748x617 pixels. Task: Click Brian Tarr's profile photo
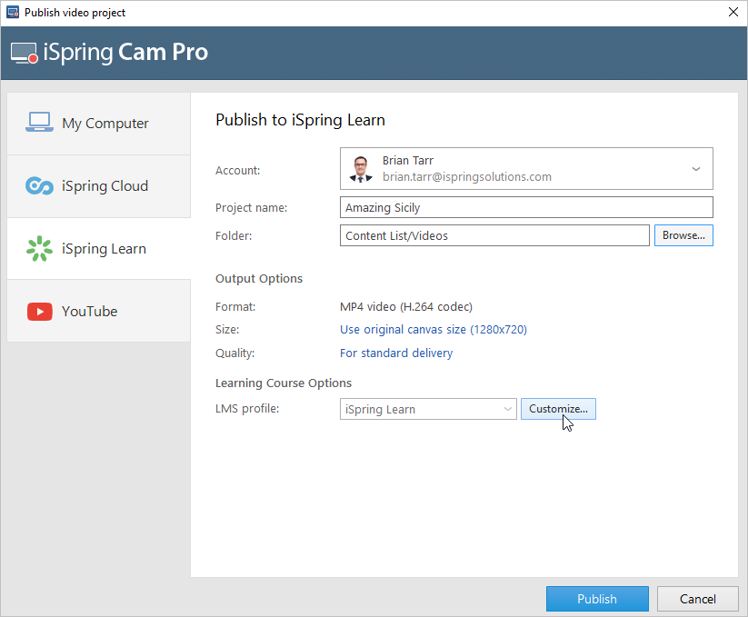click(361, 168)
